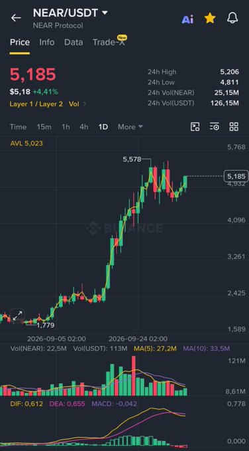This screenshot has width=249, height=451.
Task: Select the 4h interval
Action: tap(84, 127)
